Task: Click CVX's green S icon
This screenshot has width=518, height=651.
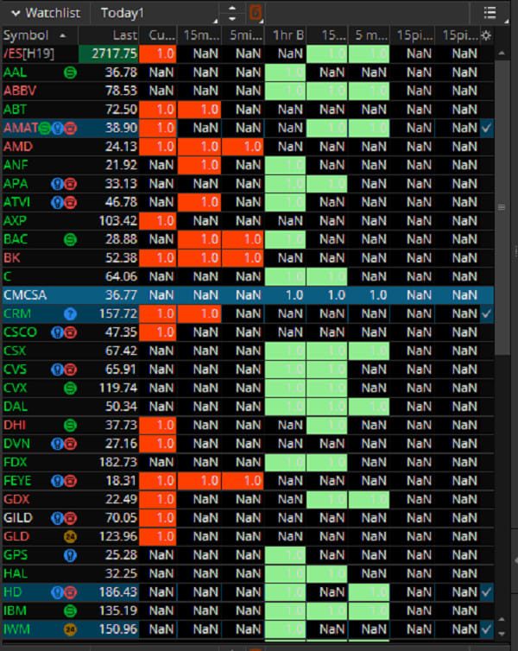Action: pyautogui.click(x=70, y=389)
